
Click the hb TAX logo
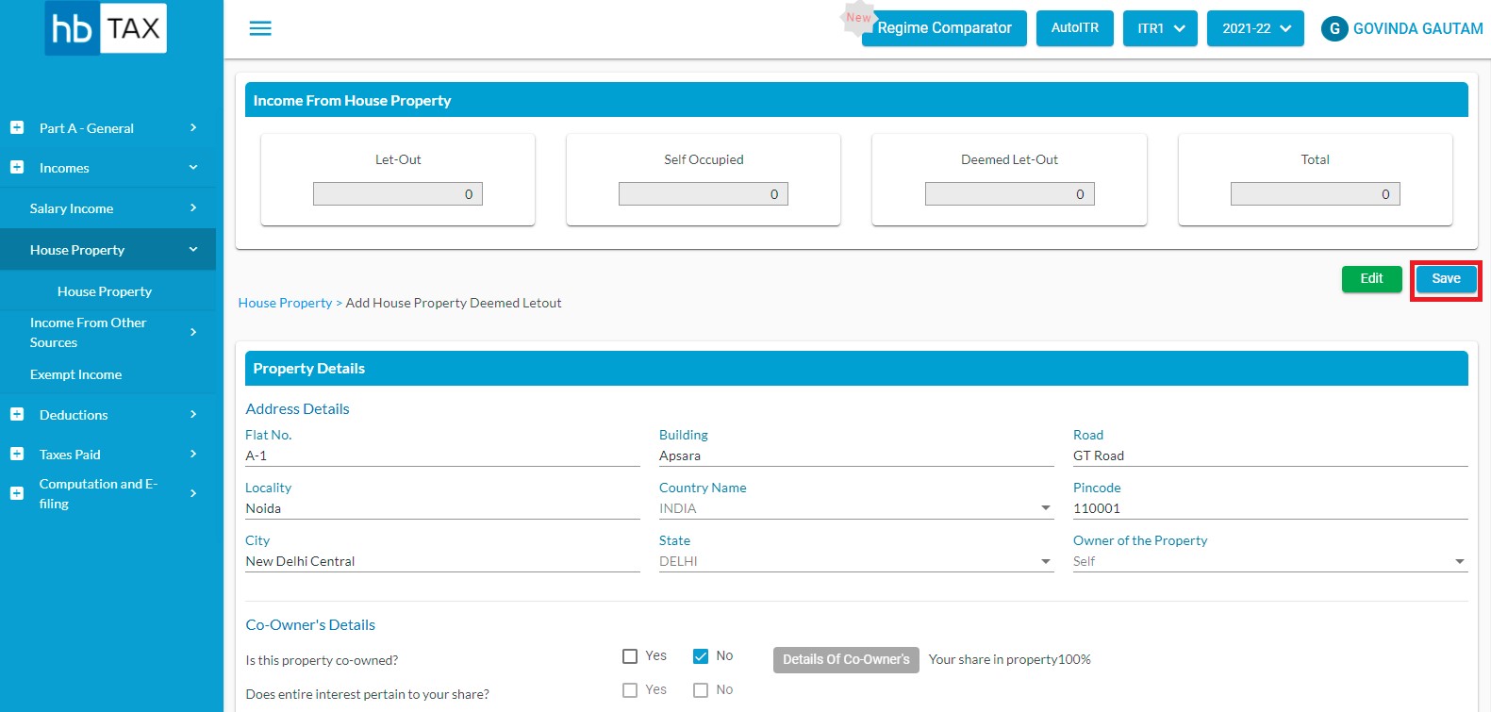[x=106, y=28]
